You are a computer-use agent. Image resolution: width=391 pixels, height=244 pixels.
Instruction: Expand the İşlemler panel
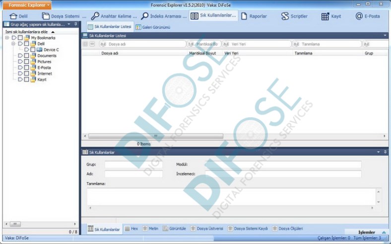click(x=384, y=232)
